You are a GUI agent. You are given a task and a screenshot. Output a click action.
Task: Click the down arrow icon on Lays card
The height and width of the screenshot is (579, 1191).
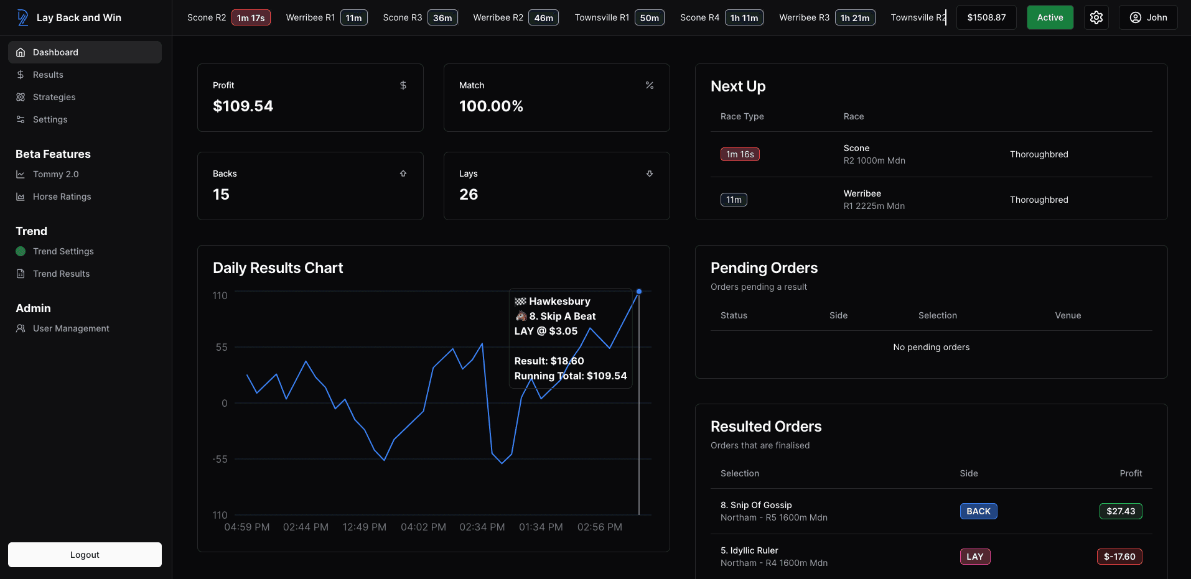tap(649, 174)
